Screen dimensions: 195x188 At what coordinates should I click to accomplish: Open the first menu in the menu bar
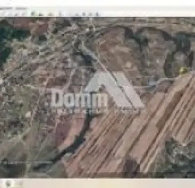pyautogui.click(x=6, y=8)
